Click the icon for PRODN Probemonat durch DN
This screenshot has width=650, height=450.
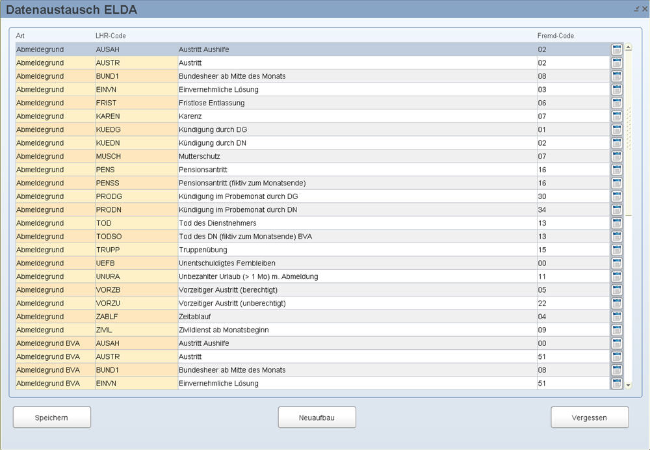click(x=616, y=209)
